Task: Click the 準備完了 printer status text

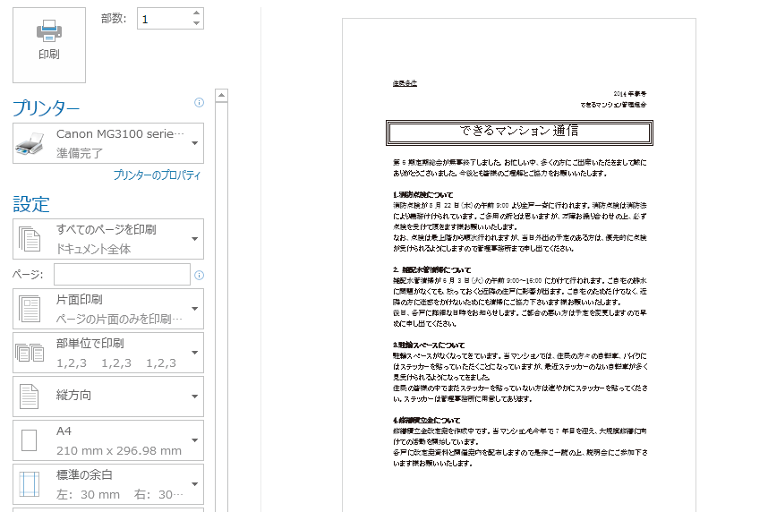Action: [x=80, y=153]
